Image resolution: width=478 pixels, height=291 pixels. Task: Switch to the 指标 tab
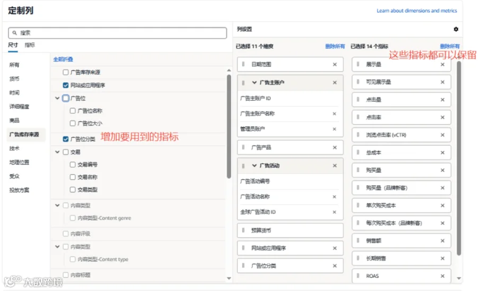point(30,45)
